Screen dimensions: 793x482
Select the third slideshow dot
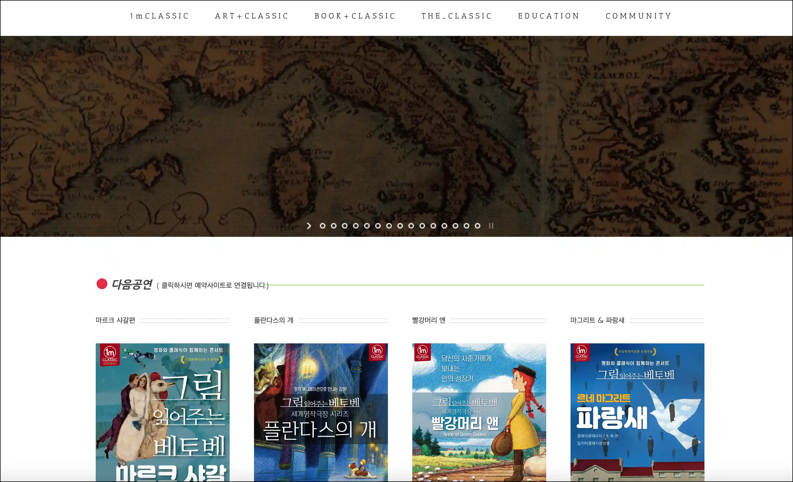click(x=345, y=226)
